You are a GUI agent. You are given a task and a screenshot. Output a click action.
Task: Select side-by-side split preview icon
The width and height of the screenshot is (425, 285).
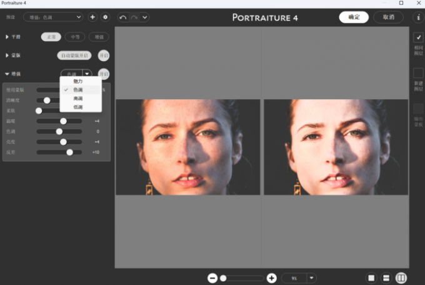(x=401, y=278)
